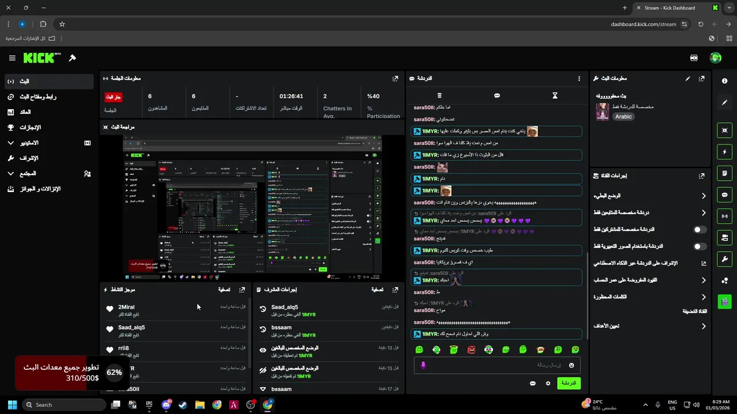This screenshot has width=737, height=414.
Task: Click the red live badge جار البث
Action: coord(113,97)
